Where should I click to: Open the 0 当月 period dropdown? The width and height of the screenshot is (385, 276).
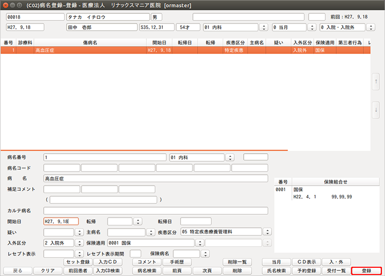tap(312, 27)
